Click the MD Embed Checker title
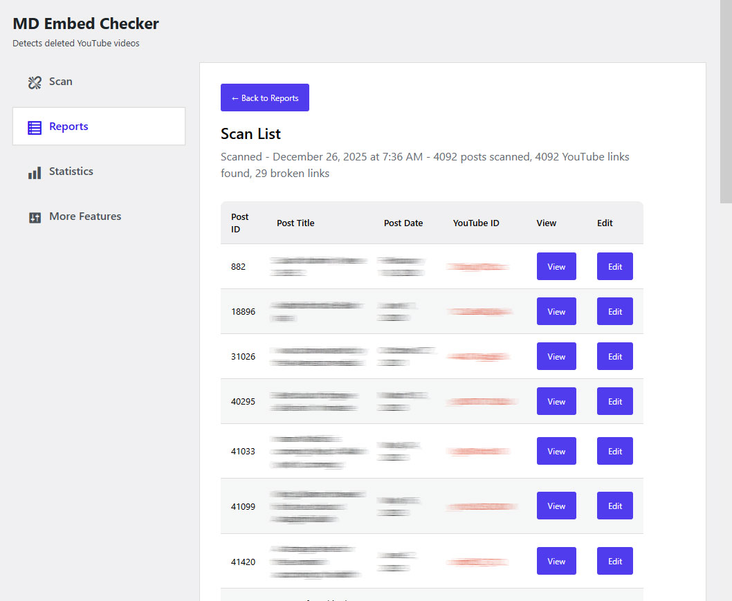 86,24
